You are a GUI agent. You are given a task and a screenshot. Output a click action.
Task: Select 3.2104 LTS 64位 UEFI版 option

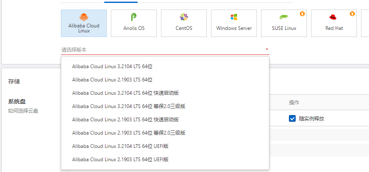pos(120,146)
